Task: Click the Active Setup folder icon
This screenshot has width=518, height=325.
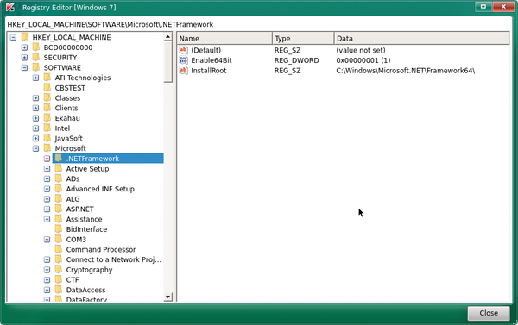Action: pos(59,168)
